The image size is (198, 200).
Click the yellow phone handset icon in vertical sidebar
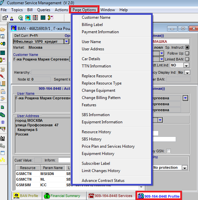click(x=3, y=60)
